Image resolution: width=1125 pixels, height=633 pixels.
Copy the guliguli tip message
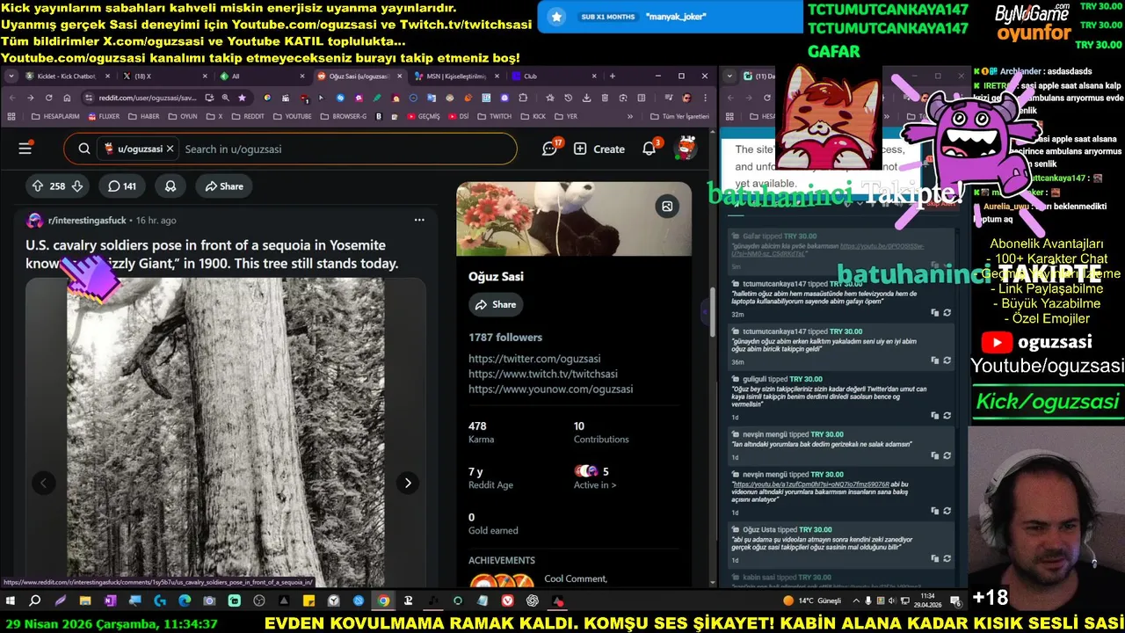click(935, 415)
